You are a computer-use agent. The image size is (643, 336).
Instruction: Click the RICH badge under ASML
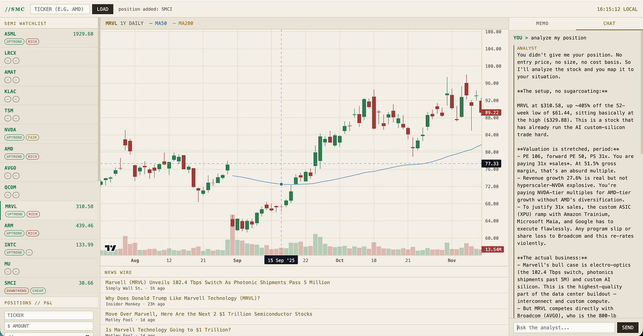(32, 42)
